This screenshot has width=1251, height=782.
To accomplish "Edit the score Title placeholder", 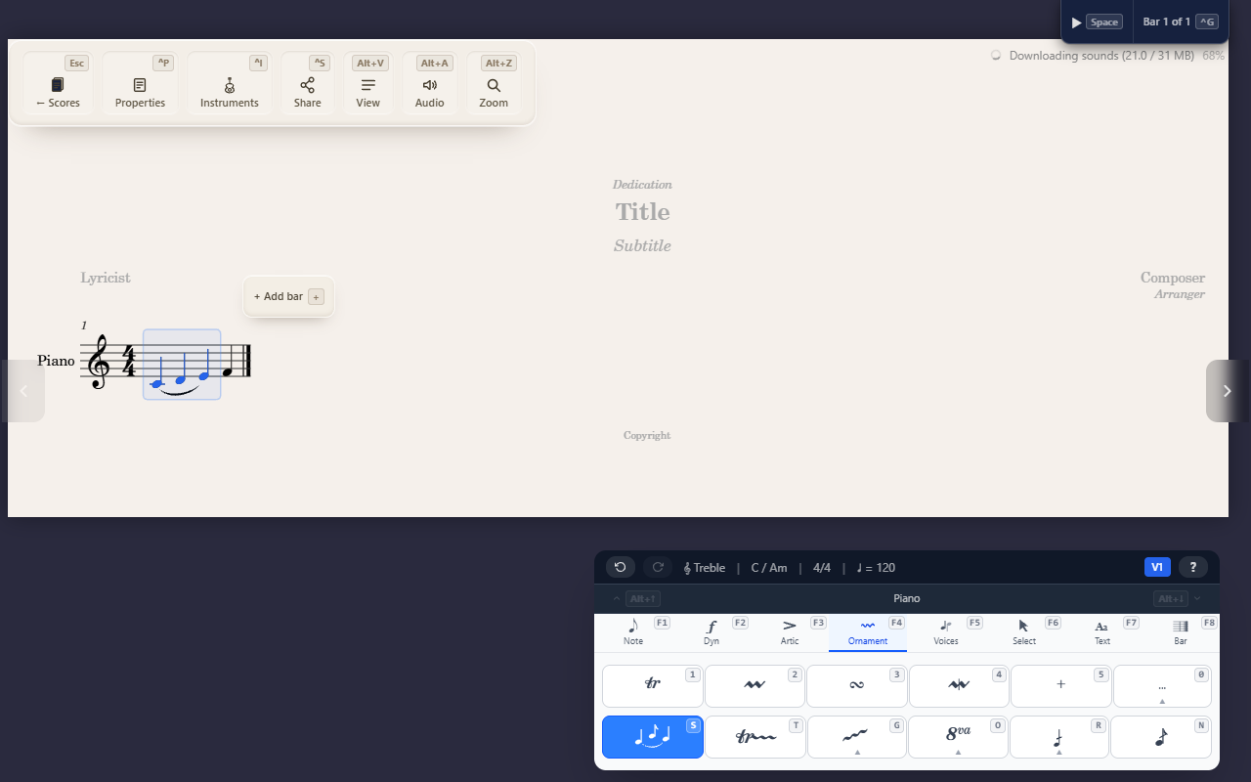I will coord(642,212).
